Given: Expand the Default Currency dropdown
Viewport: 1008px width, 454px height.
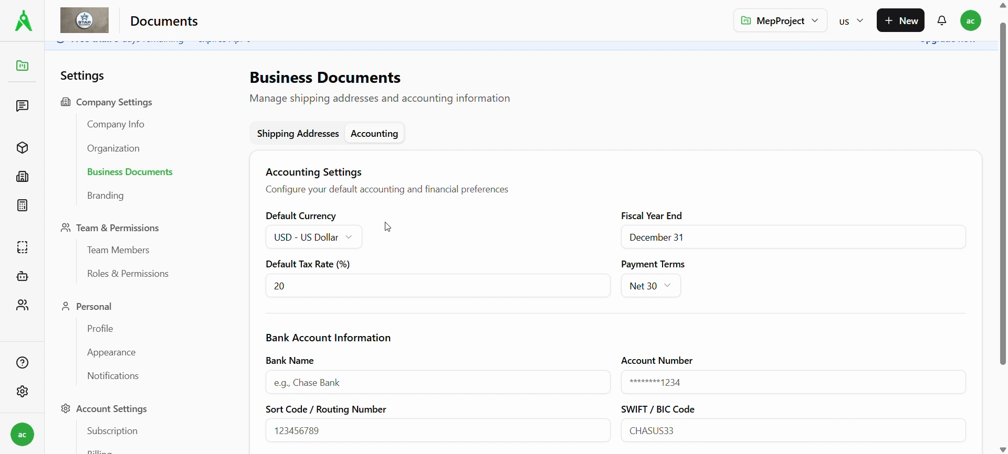Looking at the screenshot, I should coord(313,237).
